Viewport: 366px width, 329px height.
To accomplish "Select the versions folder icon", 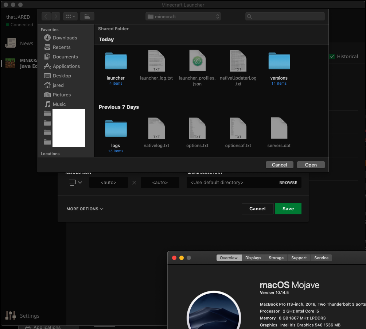I will click(x=279, y=61).
